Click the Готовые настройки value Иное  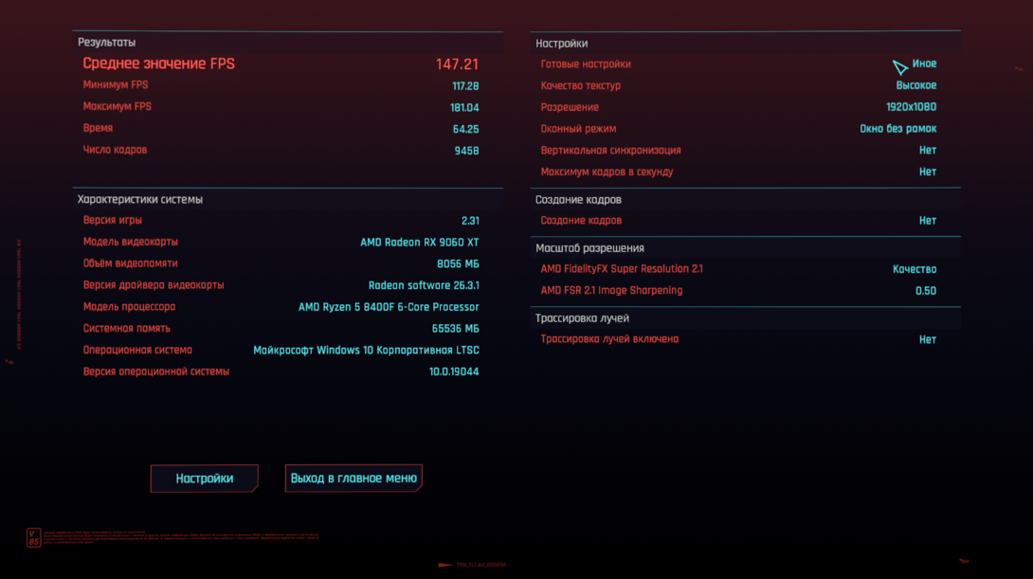[x=924, y=63]
